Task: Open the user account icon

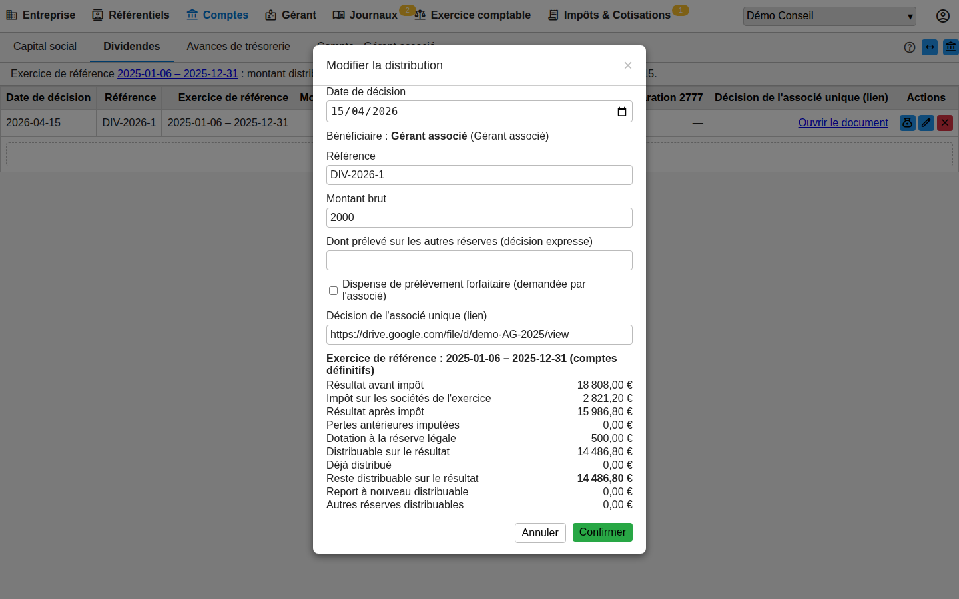Action: coord(943,16)
